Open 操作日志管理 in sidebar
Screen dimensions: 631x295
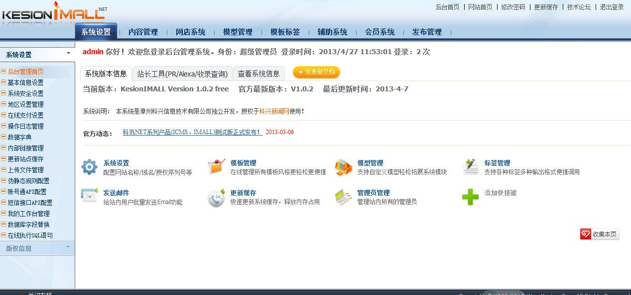click(25, 126)
